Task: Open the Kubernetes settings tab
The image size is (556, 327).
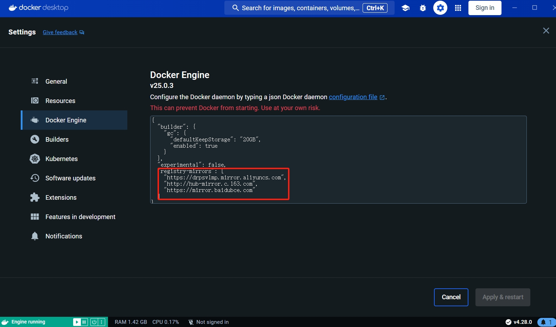Action: tap(74, 159)
